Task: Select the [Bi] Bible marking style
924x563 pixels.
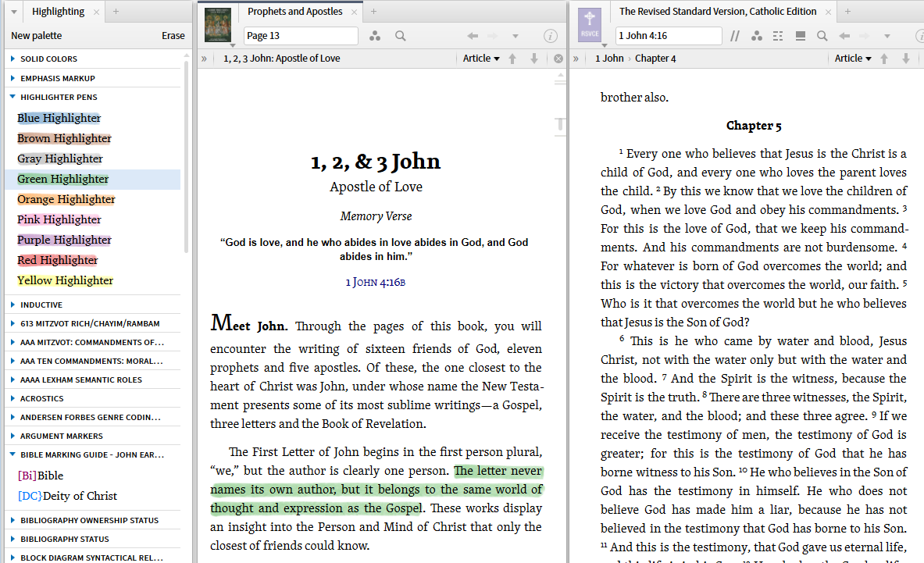Action: pyautogui.click(x=40, y=476)
